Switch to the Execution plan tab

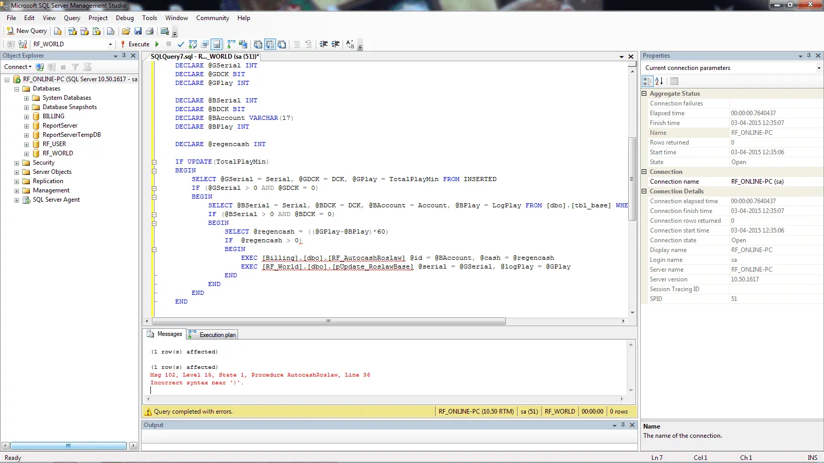(212, 335)
